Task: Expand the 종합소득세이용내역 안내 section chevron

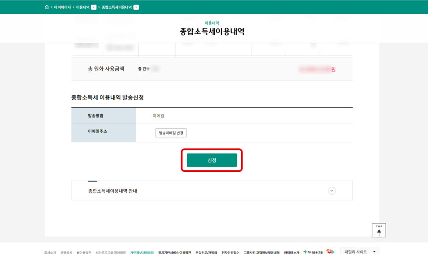Action: click(x=331, y=190)
